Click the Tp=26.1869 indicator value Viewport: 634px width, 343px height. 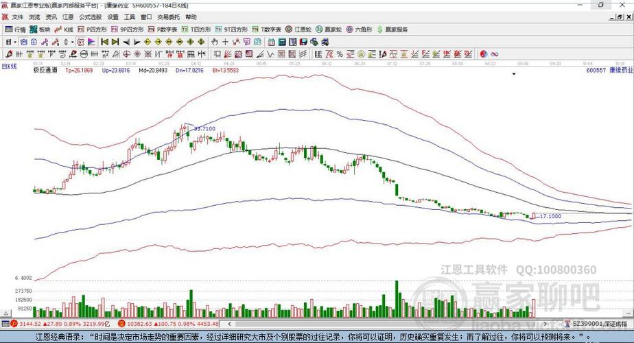(79, 70)
